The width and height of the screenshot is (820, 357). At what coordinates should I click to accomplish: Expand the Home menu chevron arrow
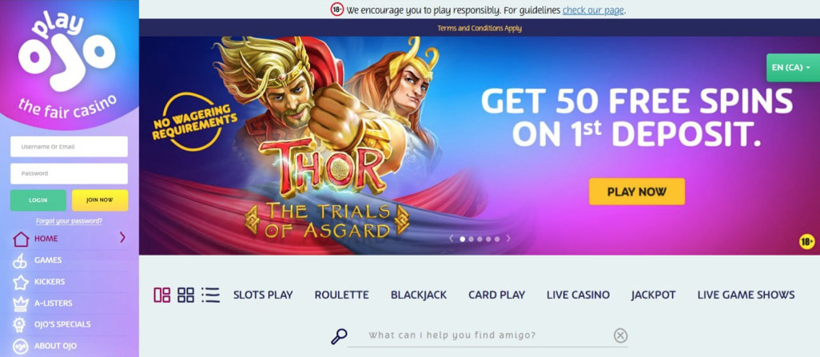(x=122, y=238)
